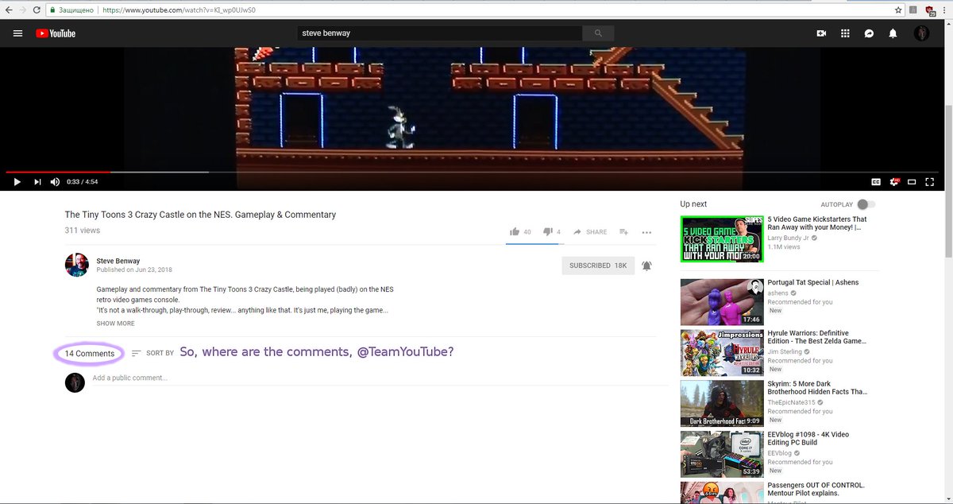Screen dimensions: 953x504
Task: Skip to the next video
Action: (x=37, y=182)
